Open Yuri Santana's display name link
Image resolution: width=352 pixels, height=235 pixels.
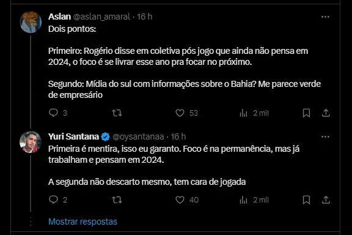coord(73,136)
